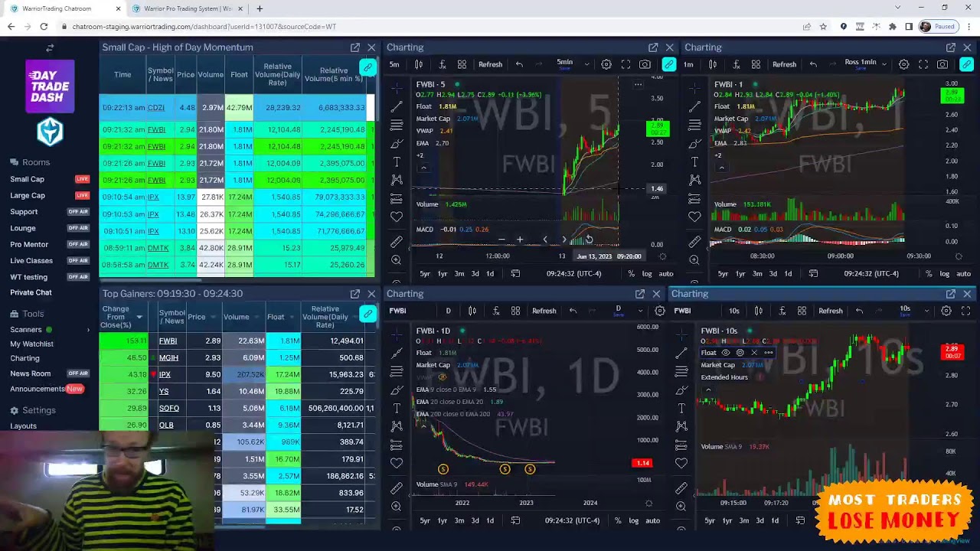980x551 pixels.
Task: Toggle auto scale on the 5min chart
Action: pyautogui.click(x=666, y=274)
